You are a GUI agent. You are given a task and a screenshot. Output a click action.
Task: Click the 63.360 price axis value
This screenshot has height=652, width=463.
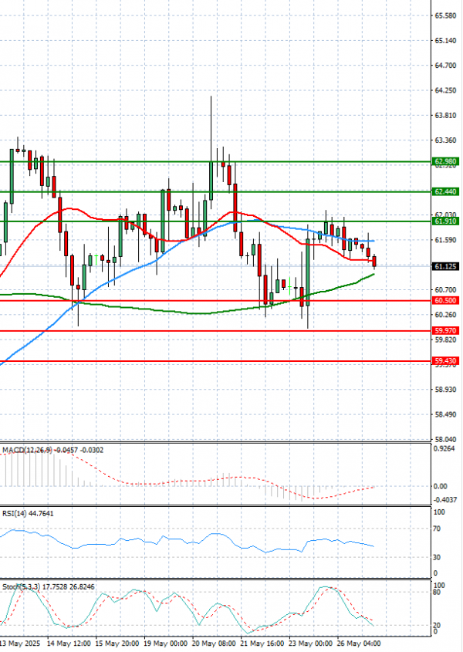coord(445,140)
